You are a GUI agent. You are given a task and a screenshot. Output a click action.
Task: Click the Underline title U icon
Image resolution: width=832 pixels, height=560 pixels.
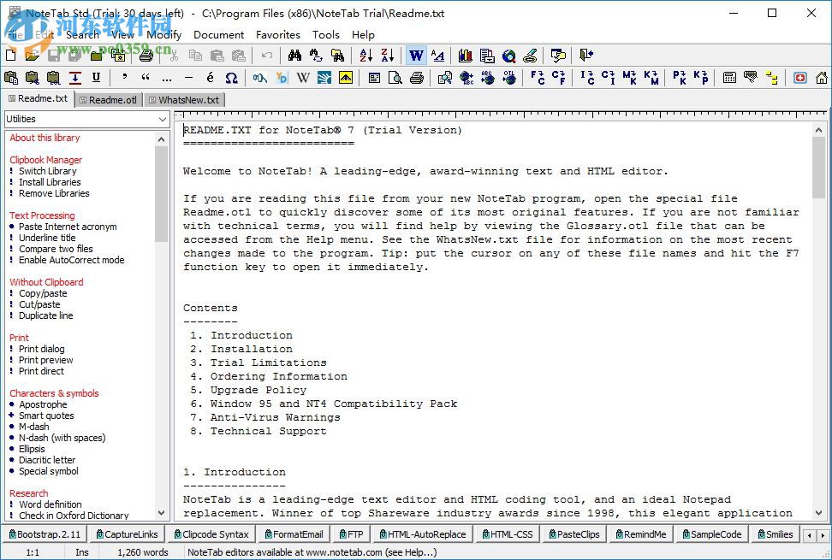96,78
